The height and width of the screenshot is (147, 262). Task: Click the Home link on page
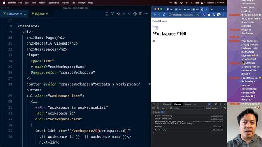[x=155, y=26]
